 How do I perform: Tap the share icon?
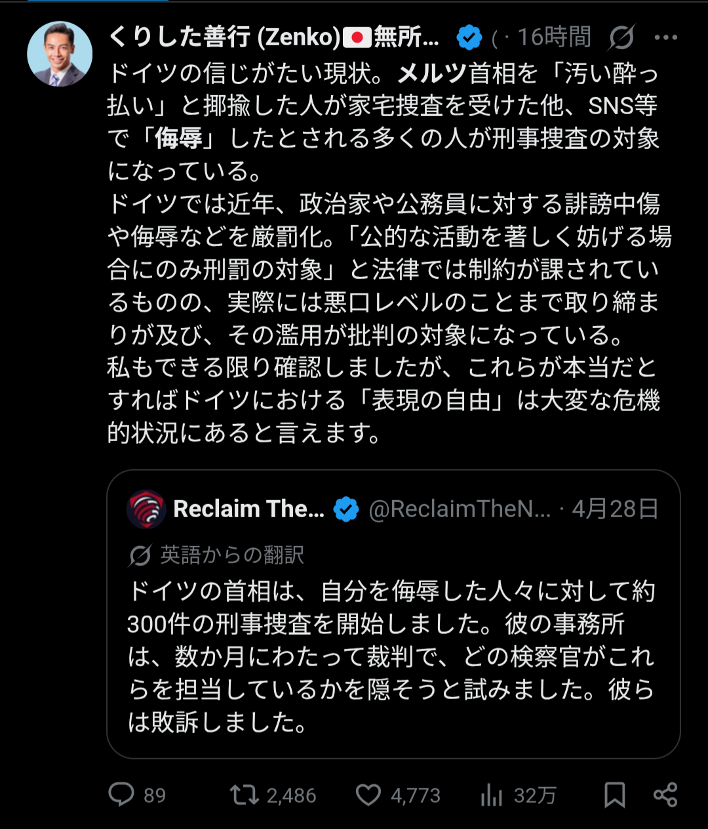[665, 795]
